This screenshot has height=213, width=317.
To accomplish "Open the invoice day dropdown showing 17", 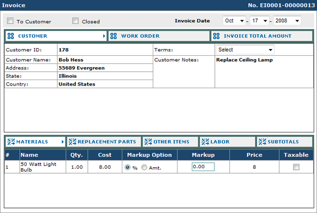I will pos(260,20).
